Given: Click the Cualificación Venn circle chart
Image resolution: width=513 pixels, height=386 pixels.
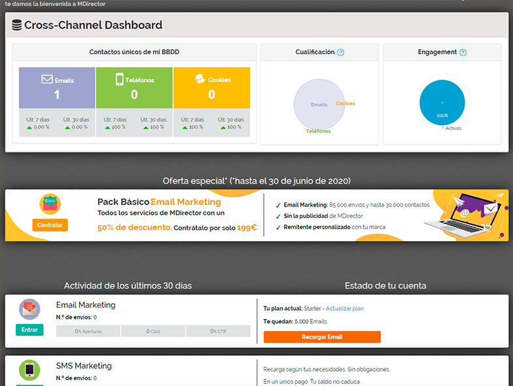Looking at the screenshot, I should 319,105.
